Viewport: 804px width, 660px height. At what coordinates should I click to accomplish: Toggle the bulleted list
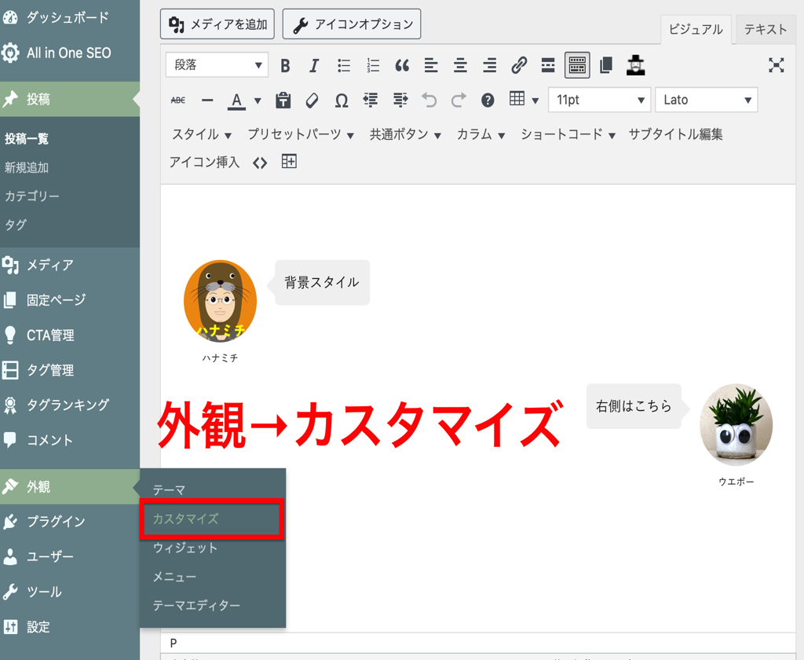(344, 66)
